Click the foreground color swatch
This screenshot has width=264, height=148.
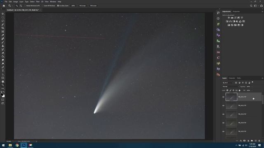click(x=2, y=95)
